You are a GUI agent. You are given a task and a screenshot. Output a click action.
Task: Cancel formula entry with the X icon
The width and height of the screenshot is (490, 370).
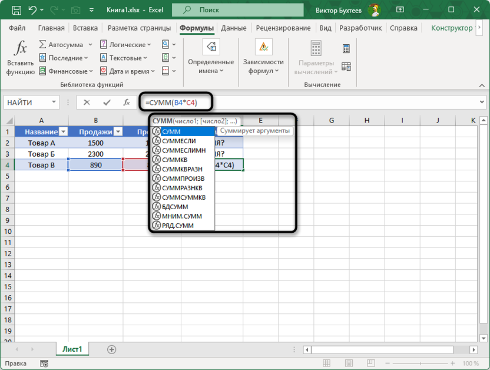(87, 103)
